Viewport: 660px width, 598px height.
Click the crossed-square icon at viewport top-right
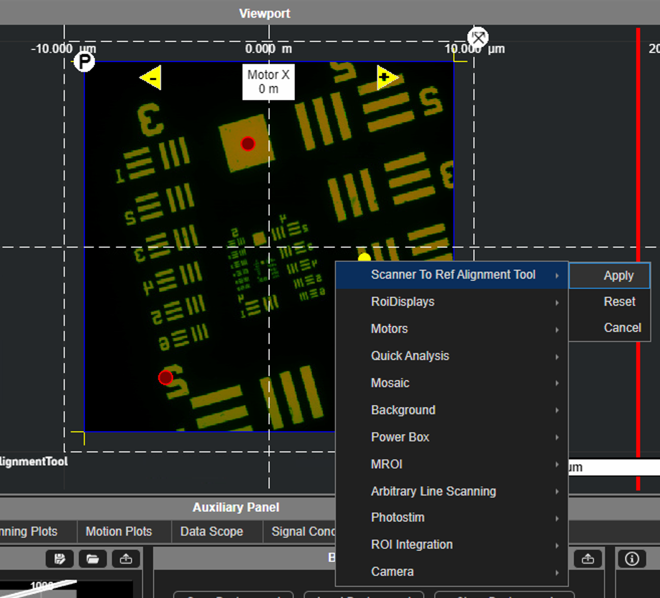pos(478,38)
